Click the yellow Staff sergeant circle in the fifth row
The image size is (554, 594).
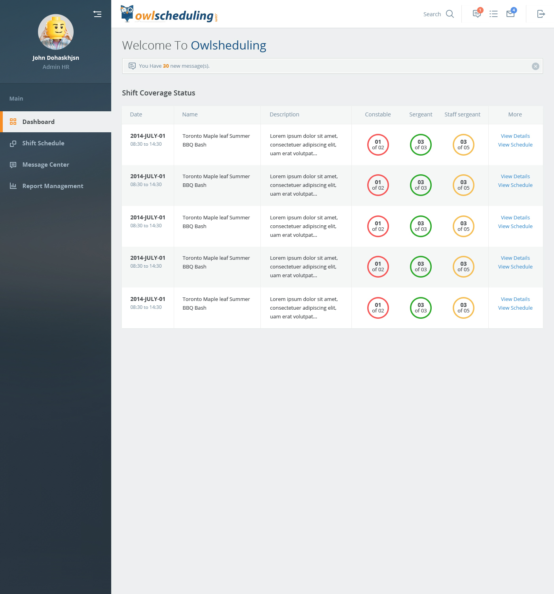tap(463, 308)
